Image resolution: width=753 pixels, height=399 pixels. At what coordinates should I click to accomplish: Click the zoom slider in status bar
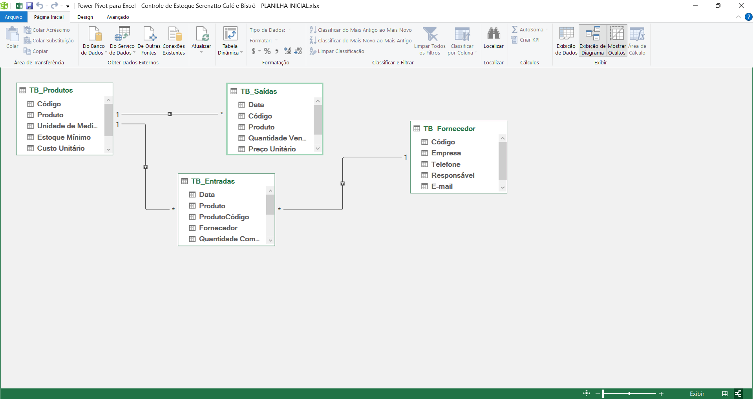pos(629,394)
